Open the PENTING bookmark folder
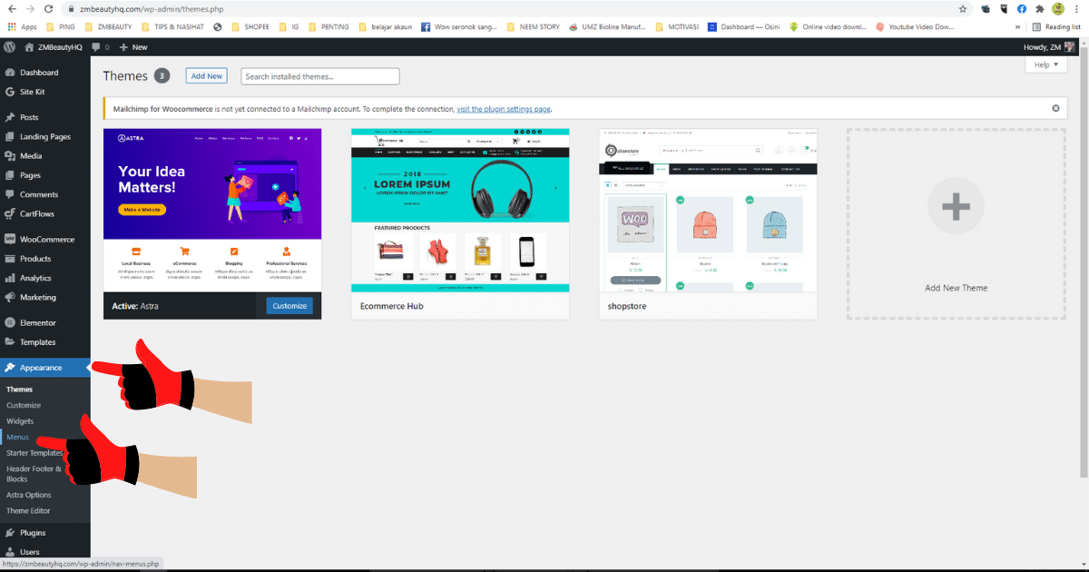Image resolution: width=1089 pixels, height=572 pixels. [328, 27]
